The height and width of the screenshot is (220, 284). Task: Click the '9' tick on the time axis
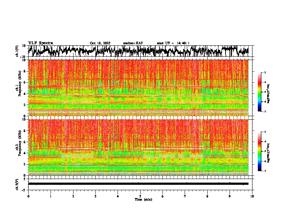pyautogui.click(x=229, y=196)
